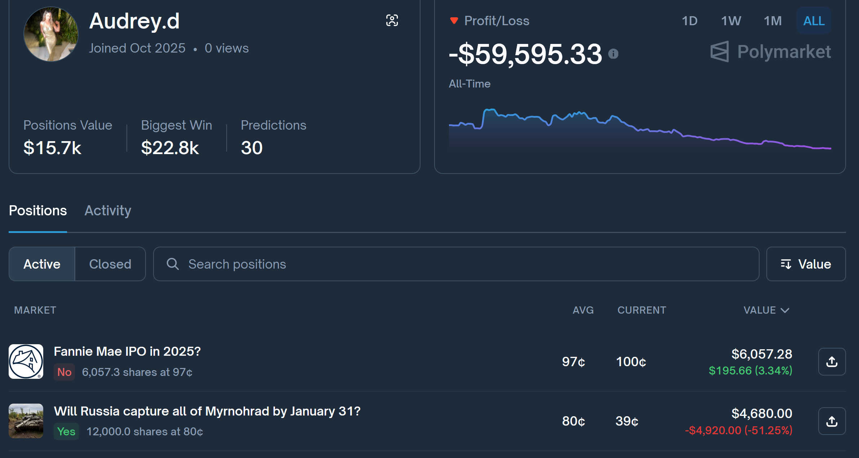Select the 1W profit timeframe

731,21
